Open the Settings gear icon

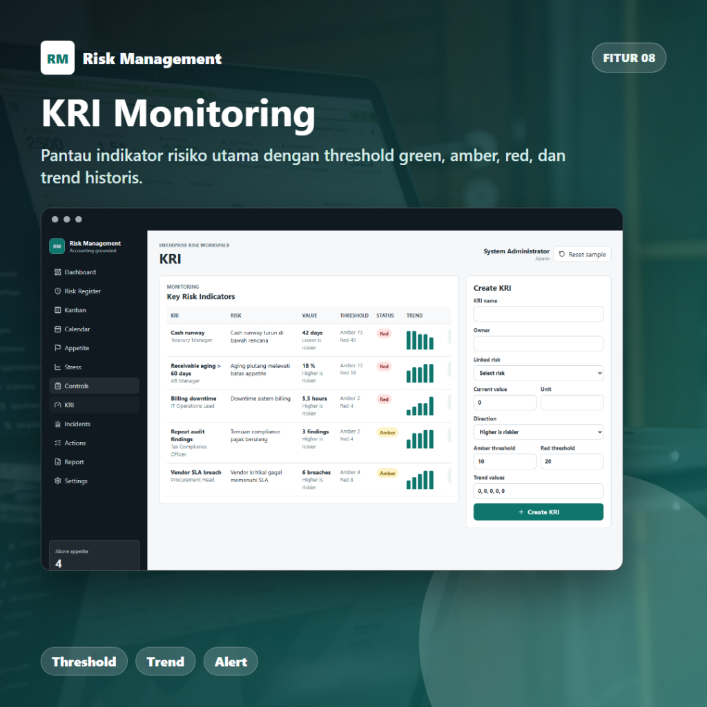pos(58,481)
